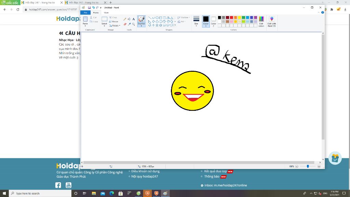This screenshot has height=197, width=350.
Task: Open a new browser tab
Action: point(110,2)
